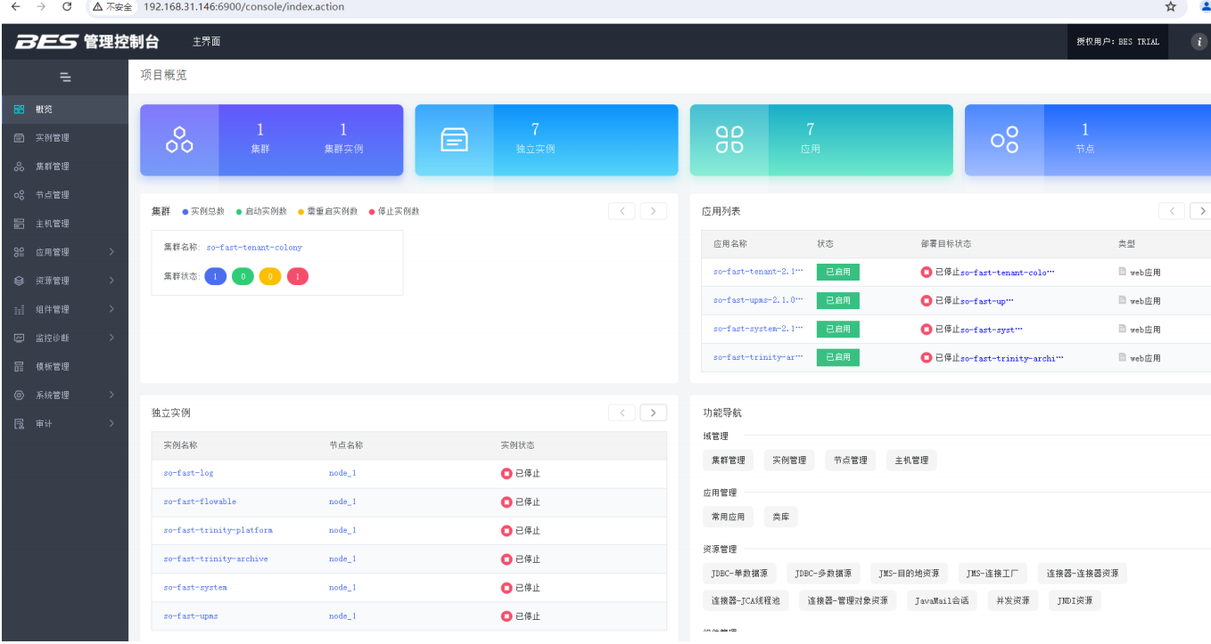Click the 节点 card circles icon
This screenshot has height=644, width=1211.
tap(1005, 140)
